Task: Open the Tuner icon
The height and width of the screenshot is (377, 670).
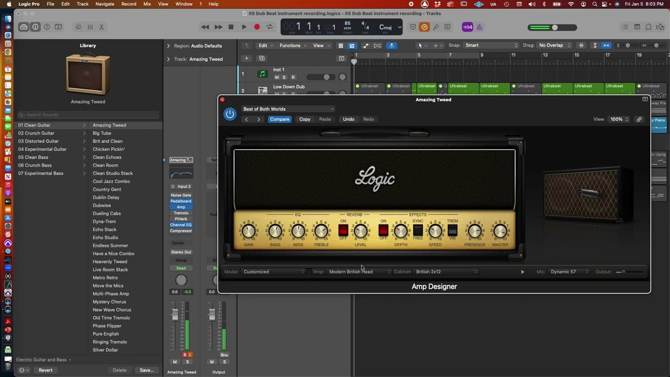Action: 435,27
